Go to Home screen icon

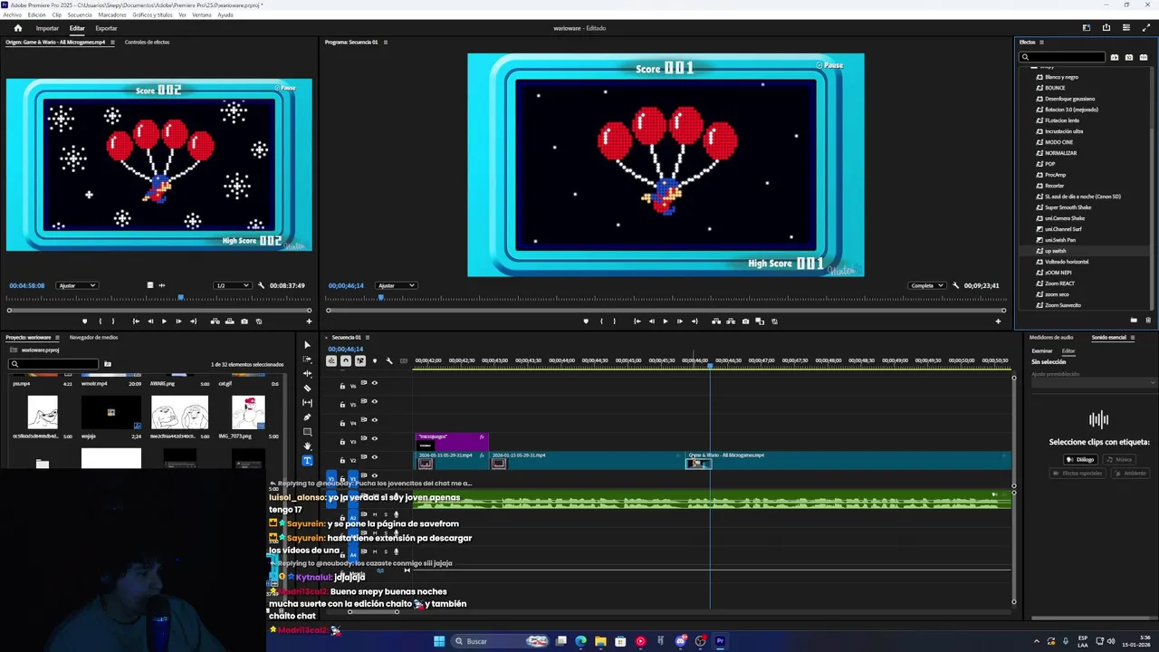(x=17, y=28)
